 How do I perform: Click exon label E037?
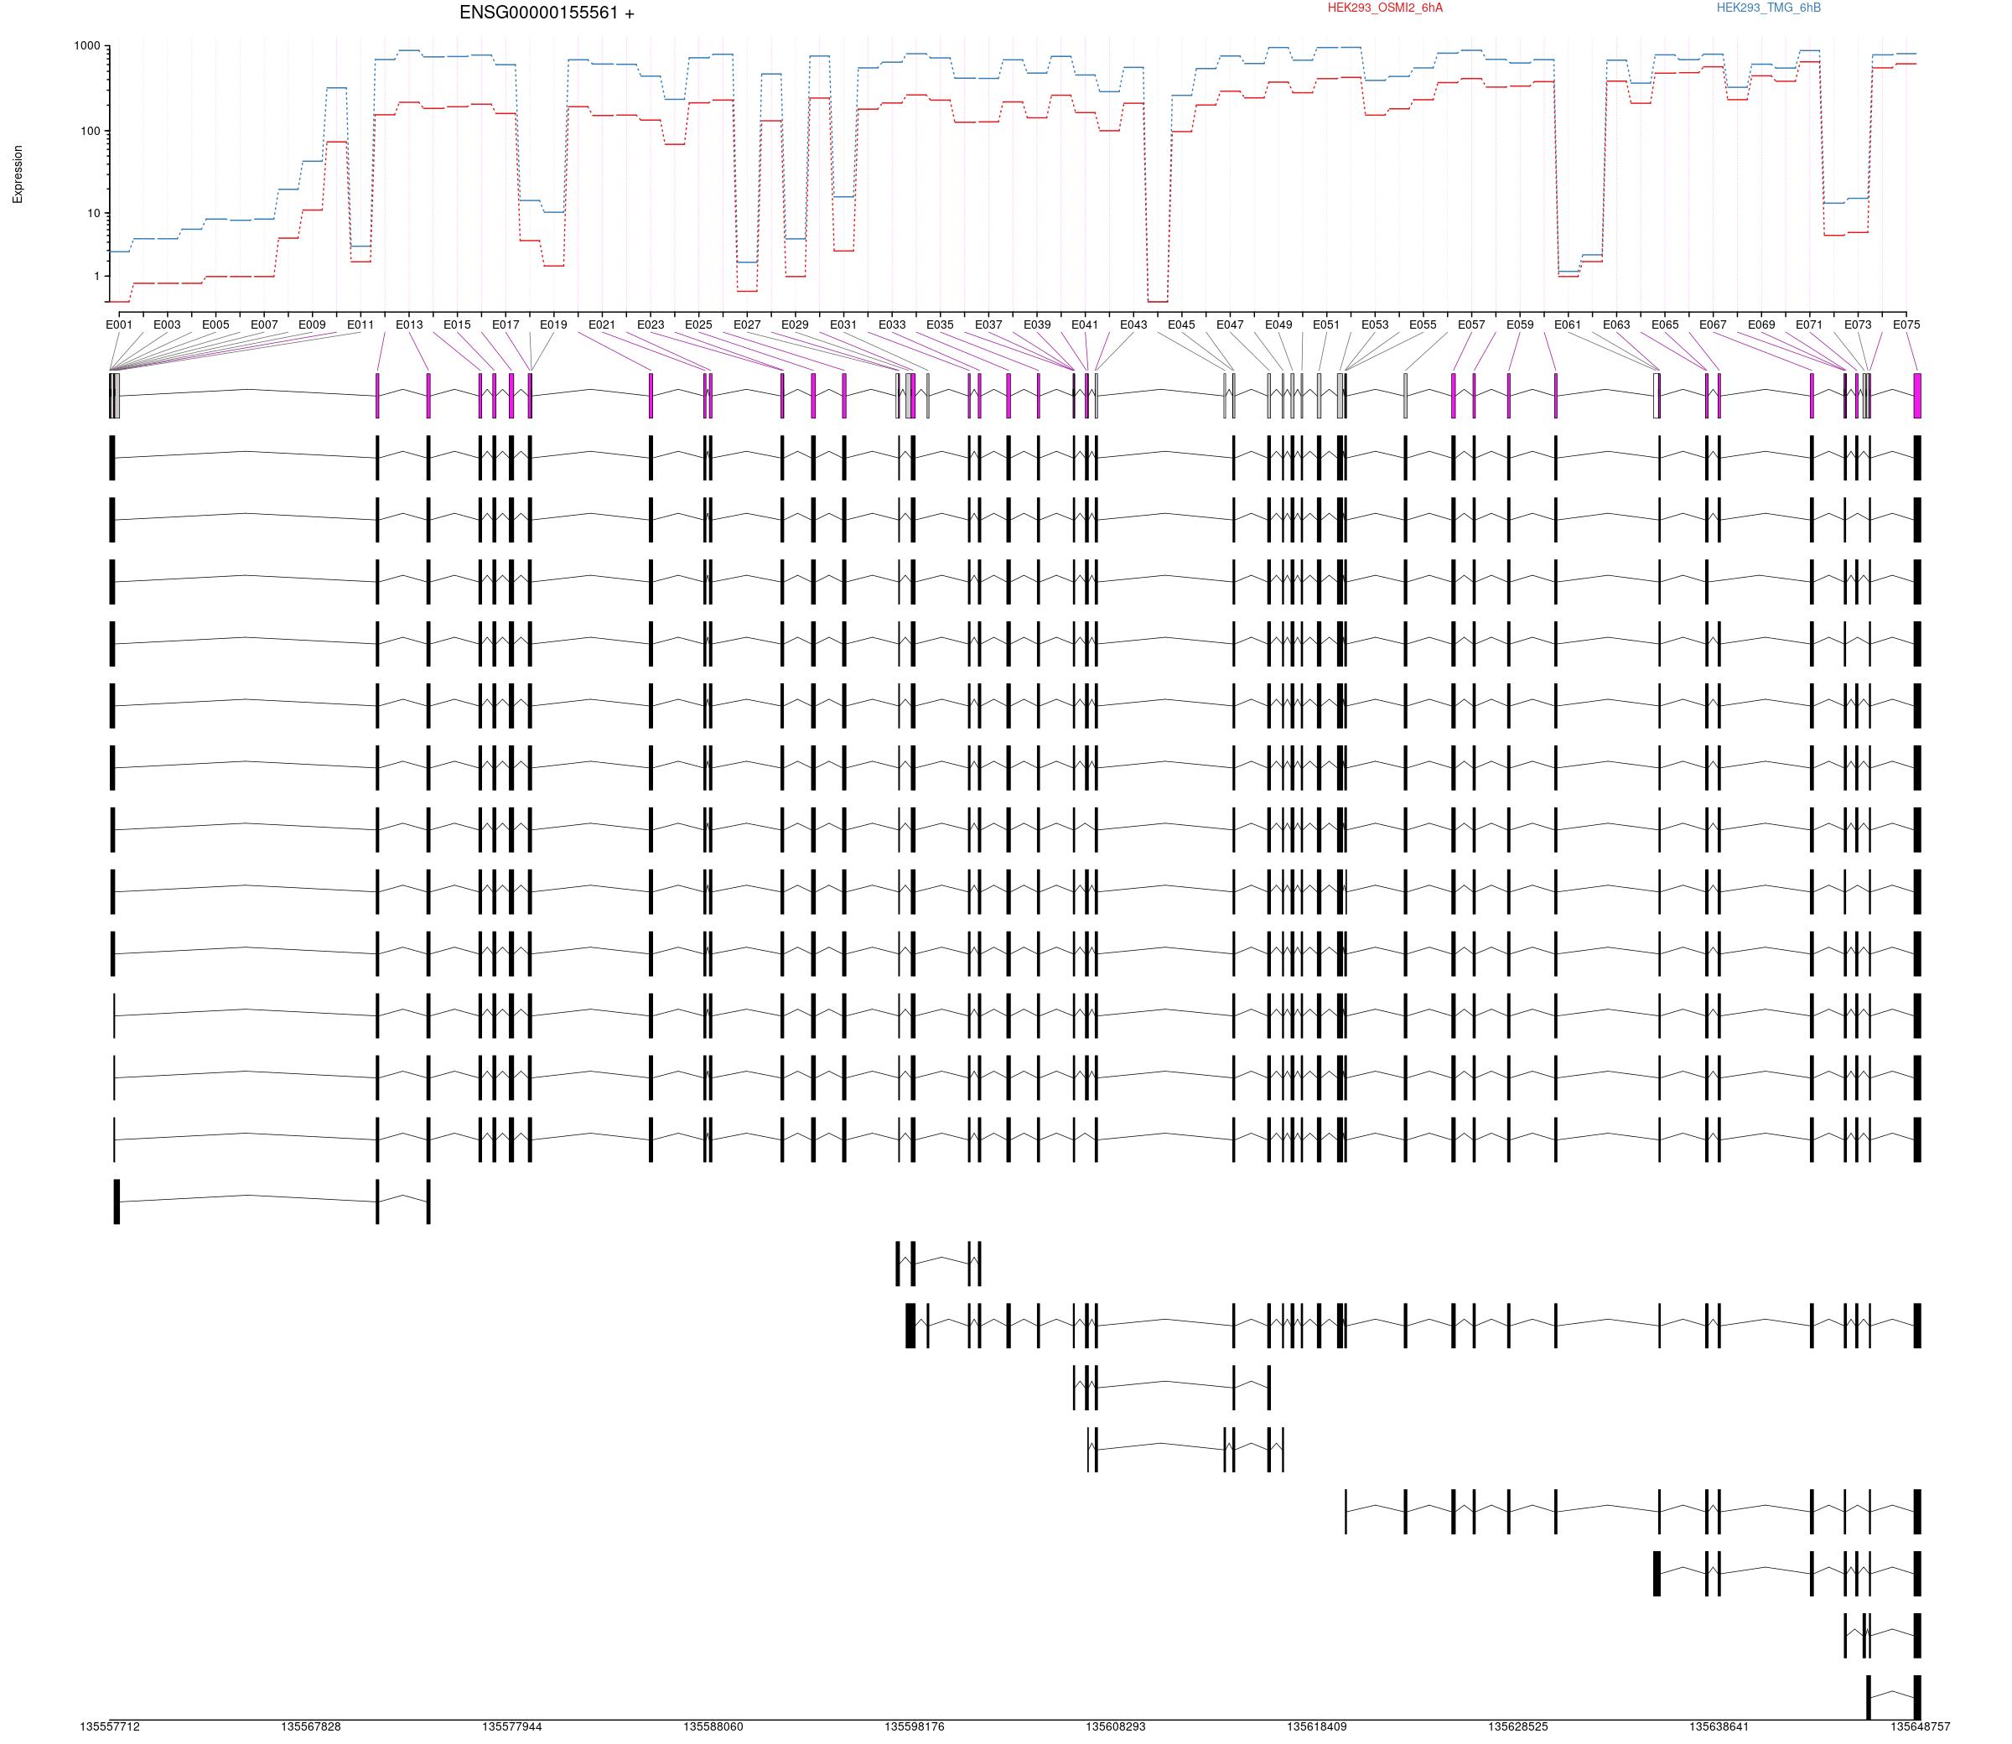(988, 325)
